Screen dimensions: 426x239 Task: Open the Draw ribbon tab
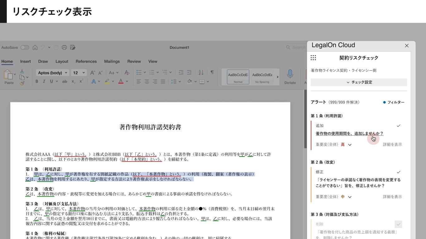point(43,61)
